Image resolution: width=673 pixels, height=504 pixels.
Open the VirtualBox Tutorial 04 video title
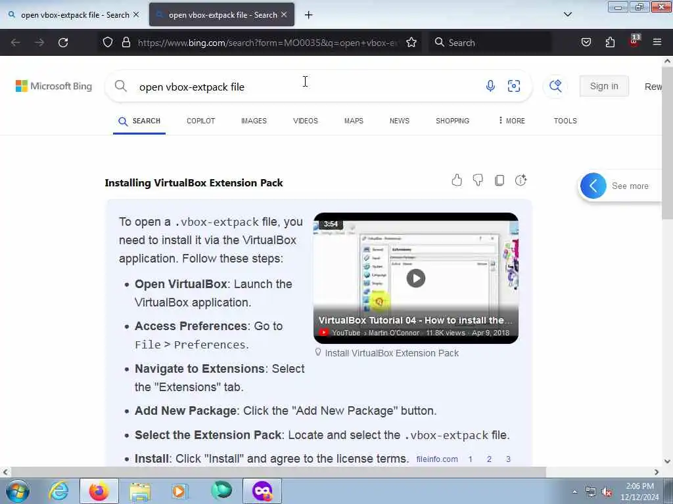(x=415, y=320)
